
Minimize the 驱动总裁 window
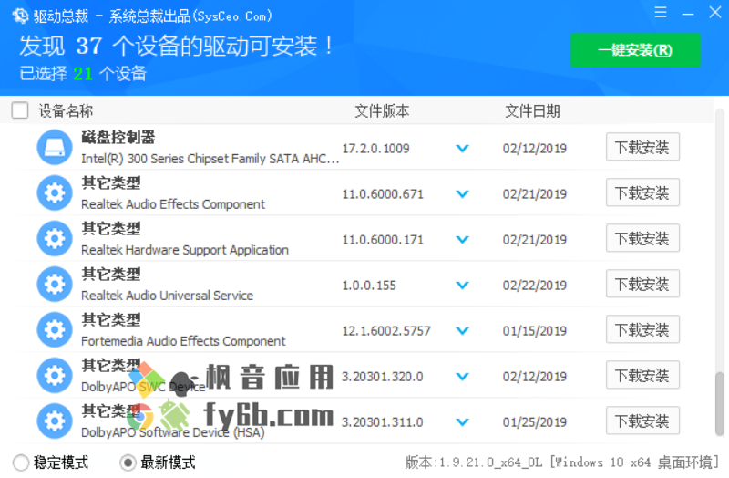click(688, 15)
